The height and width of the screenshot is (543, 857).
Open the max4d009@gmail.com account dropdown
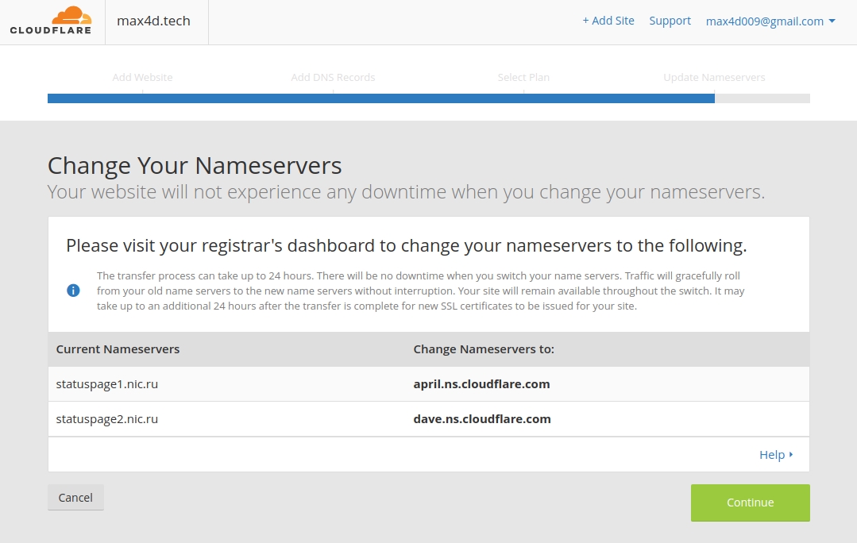tap(770, 21)
